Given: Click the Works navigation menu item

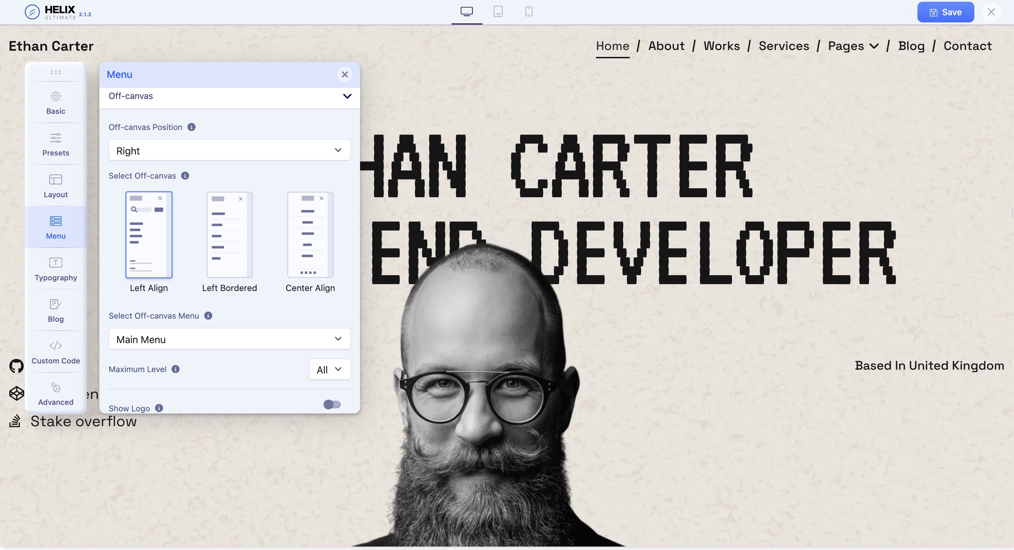Looking at the screenshot, I should click(722, 46).
